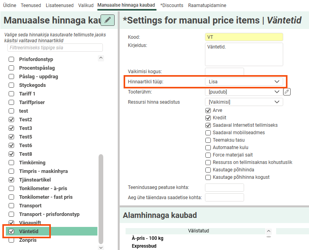Viewport: 309px width, 250px height.
Task: Click the edit pencil next to Tooterühm
Action: 287,92
